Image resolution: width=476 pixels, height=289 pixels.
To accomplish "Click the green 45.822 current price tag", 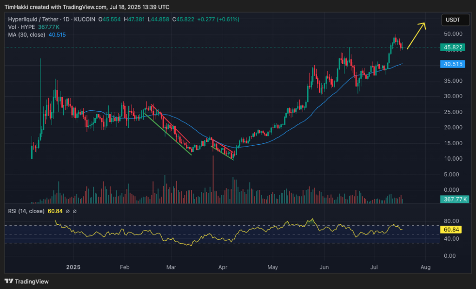I will tap(452, 47).
